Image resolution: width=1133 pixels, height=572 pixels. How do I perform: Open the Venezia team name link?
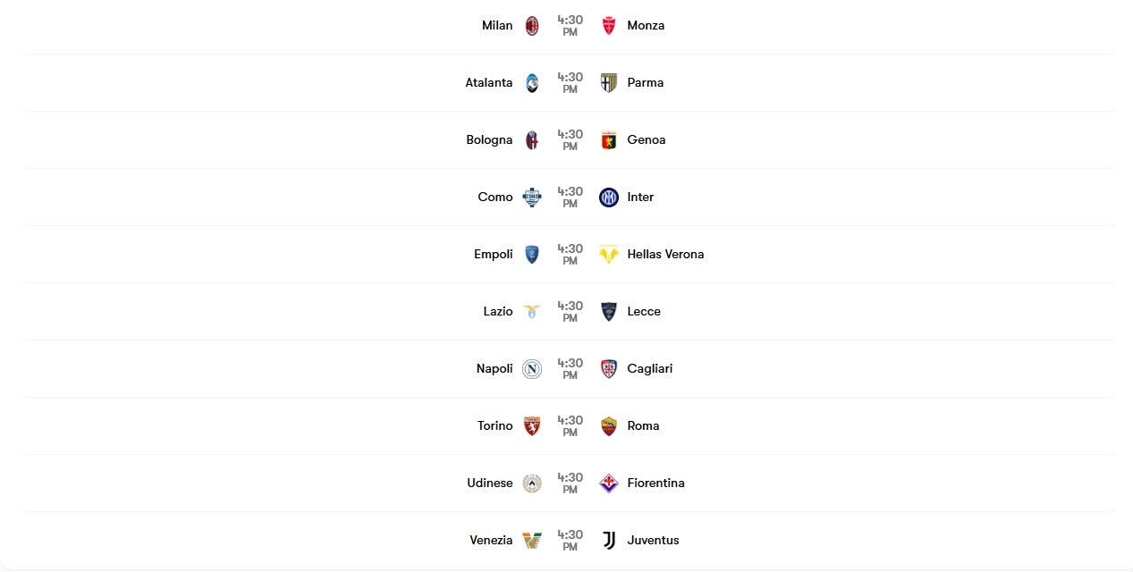[491, 540]
